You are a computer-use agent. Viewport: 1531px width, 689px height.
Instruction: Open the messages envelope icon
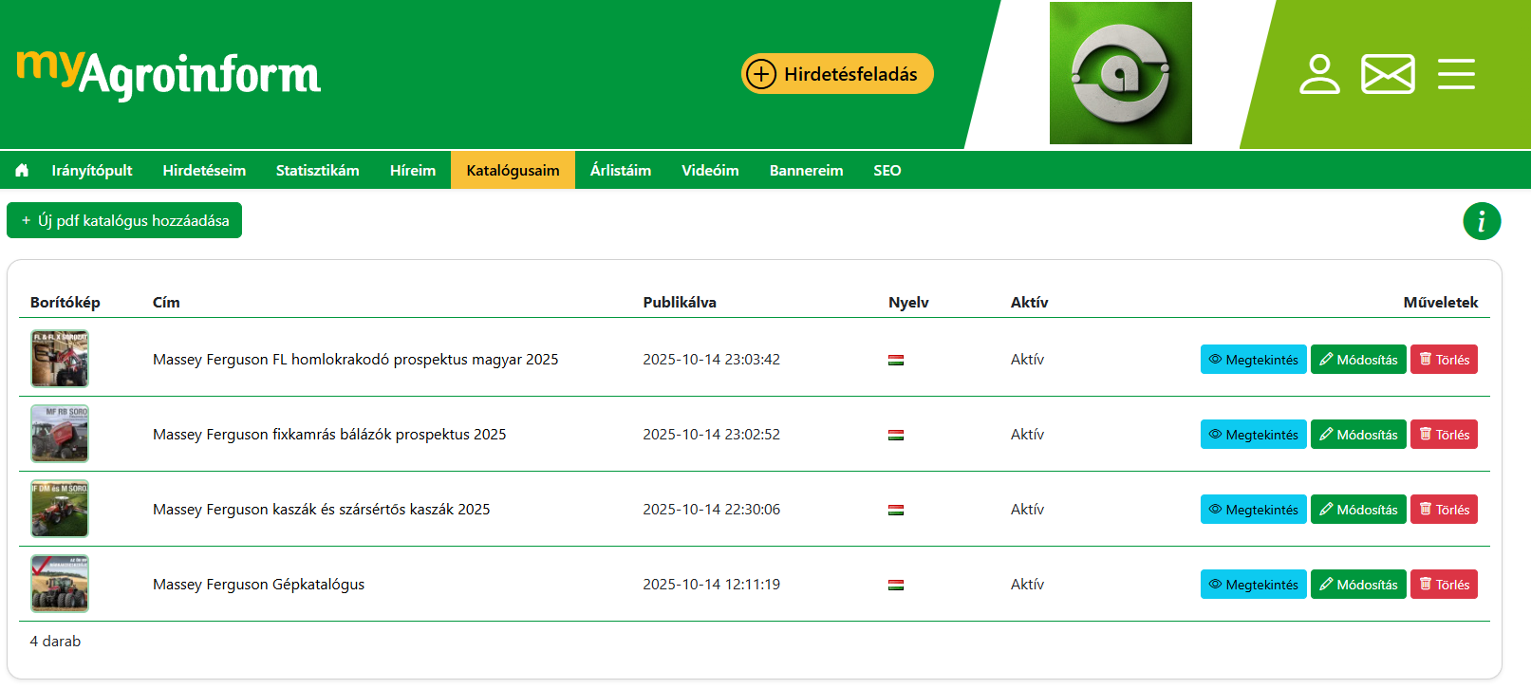[1387, 74]
